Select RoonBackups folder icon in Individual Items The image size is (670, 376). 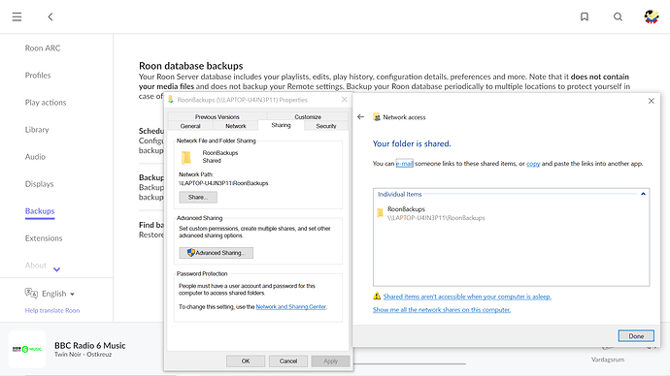(380, 213)
